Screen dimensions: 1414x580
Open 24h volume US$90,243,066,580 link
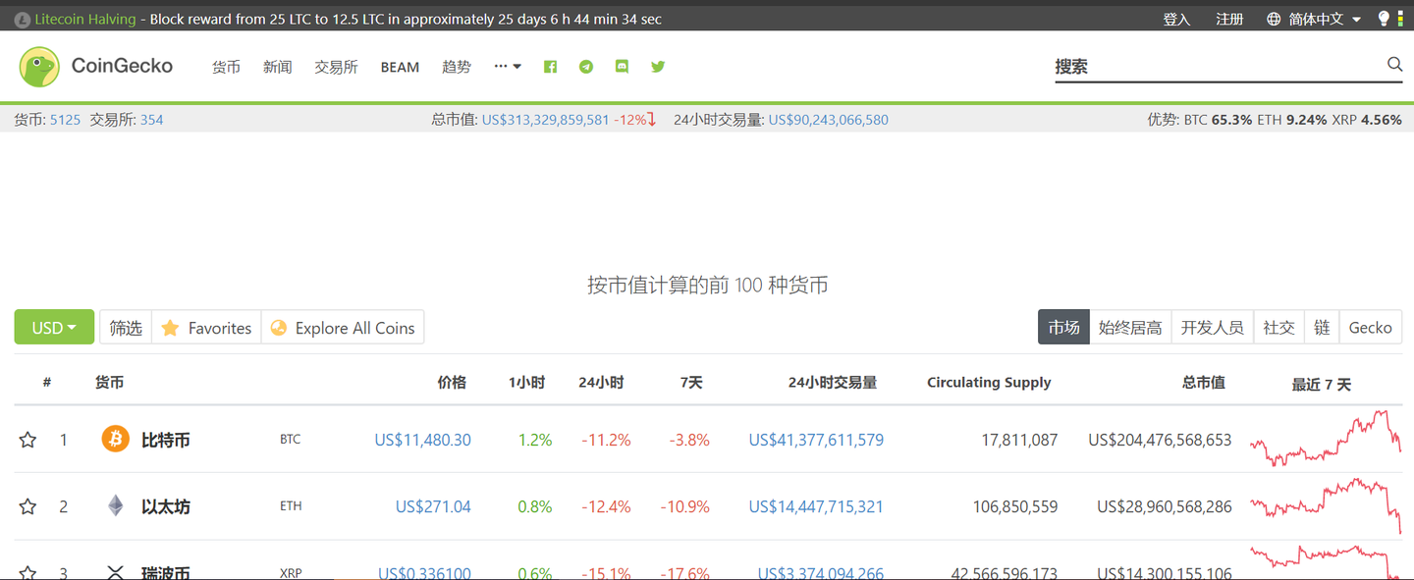[828, 120]
